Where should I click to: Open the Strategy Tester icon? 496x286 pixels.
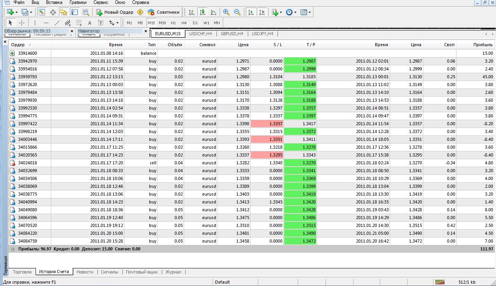coord(85,12)
